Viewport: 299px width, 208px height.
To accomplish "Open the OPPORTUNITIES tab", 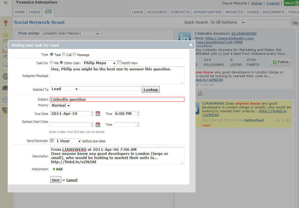I will (207, 12).
